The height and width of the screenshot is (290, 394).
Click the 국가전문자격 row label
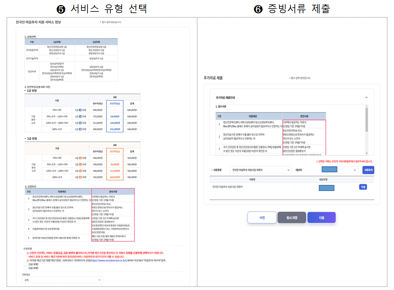(32, 50)
